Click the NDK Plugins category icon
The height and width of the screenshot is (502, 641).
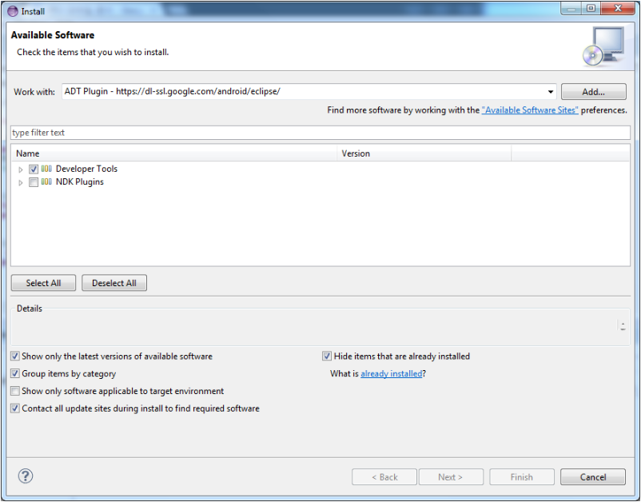pos(46,182)
